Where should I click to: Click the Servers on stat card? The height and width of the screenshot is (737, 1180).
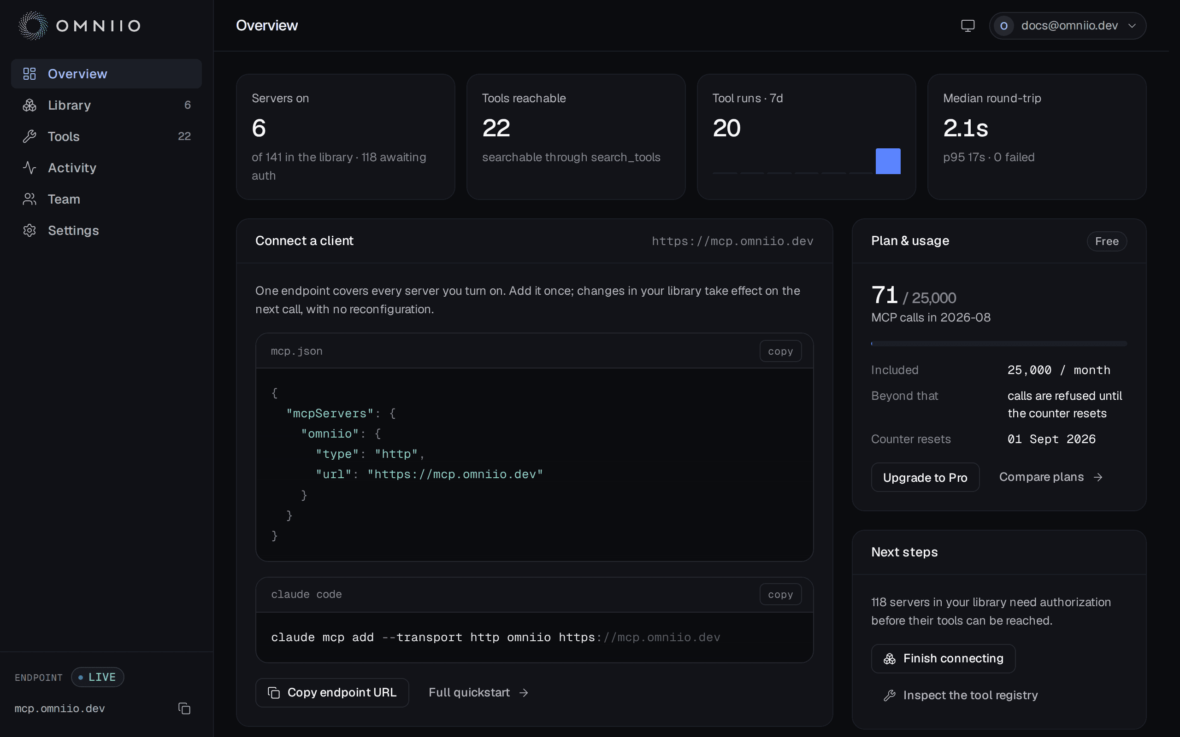345,136
